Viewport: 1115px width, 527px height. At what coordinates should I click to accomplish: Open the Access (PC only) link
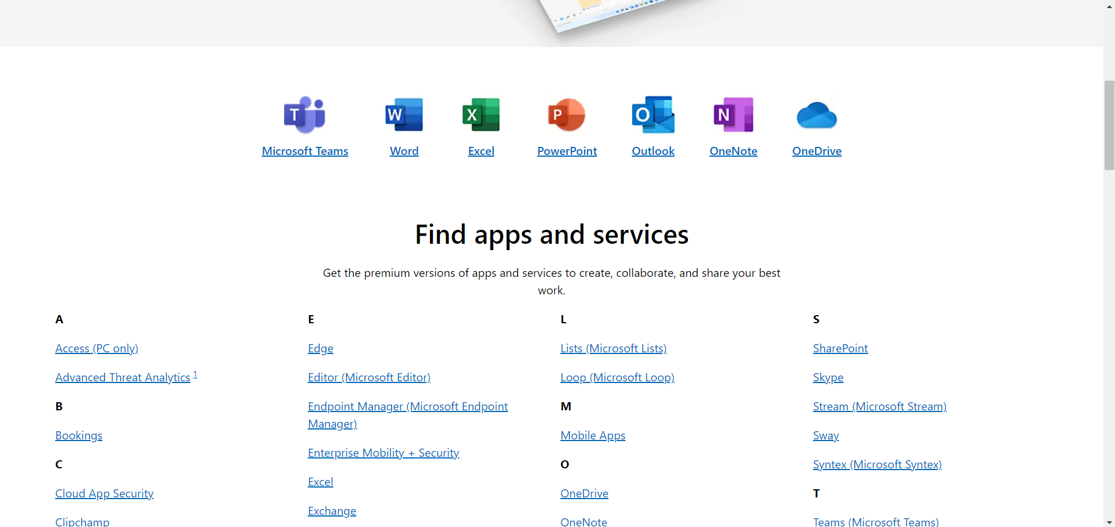[96, 348]
